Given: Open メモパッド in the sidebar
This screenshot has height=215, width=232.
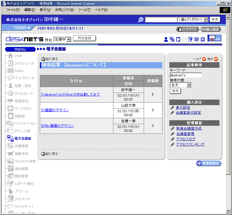Looking at the screenshot, I should (19, 199).
